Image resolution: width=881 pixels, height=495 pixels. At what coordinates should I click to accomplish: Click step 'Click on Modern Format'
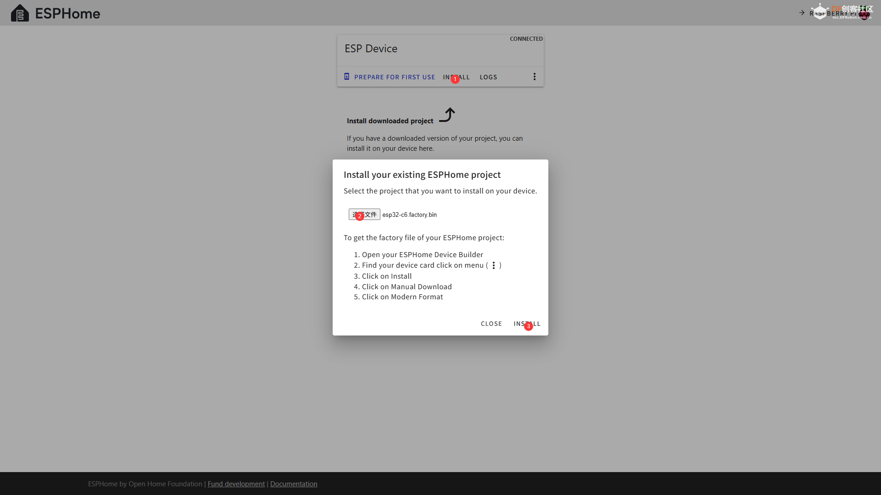tap(402, 297)
